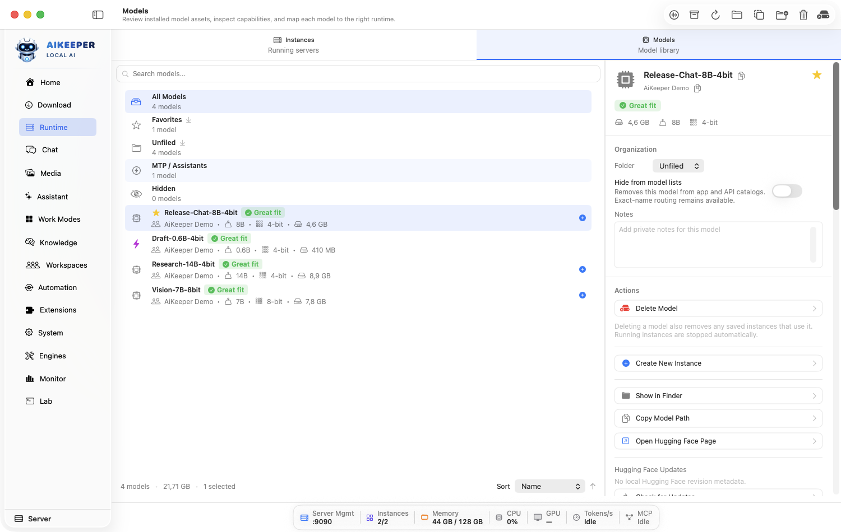Screen dimensions: 841x532
Task: Toggle the favorite star in the details panel
Action: pos(817,75)
